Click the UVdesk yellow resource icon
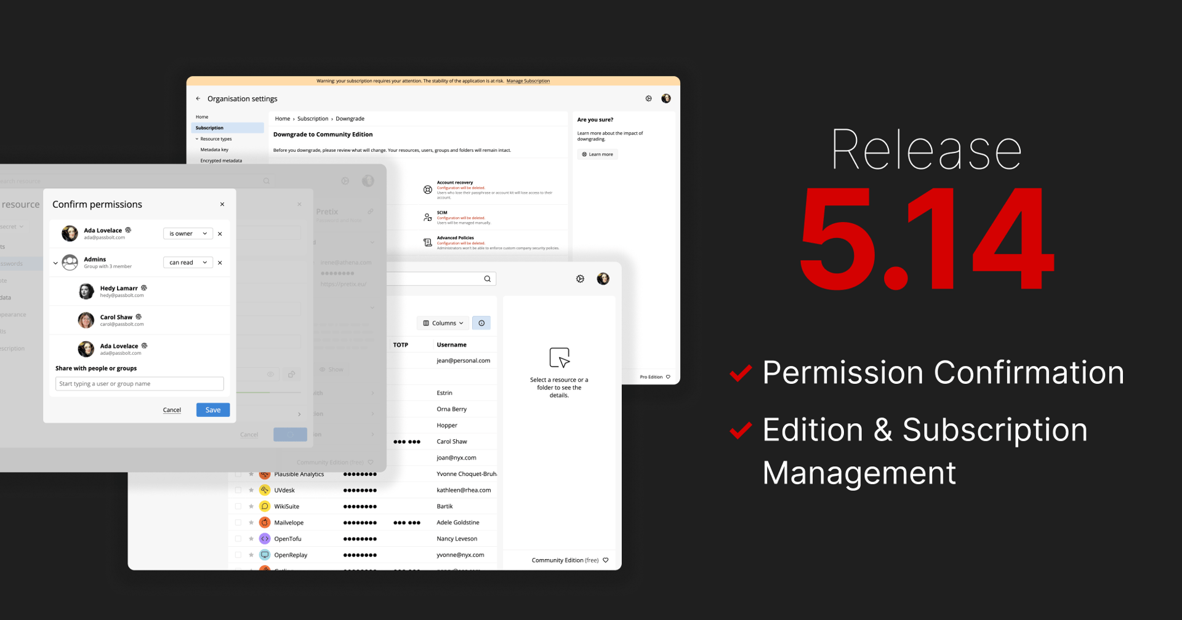 tap(265, 490)
